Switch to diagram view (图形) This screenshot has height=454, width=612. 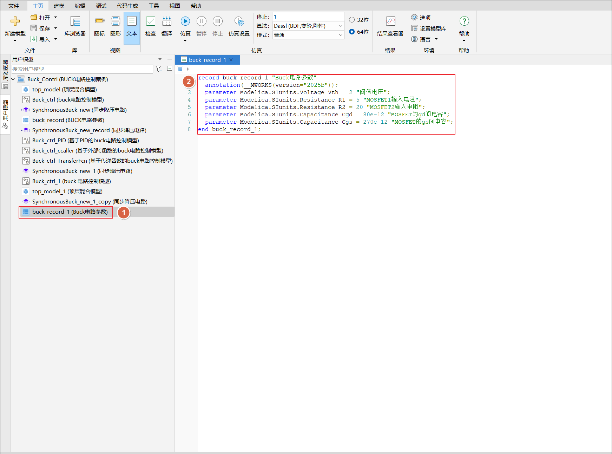115,22
